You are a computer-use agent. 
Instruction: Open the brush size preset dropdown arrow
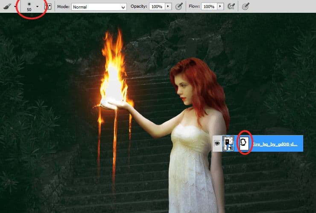(37, 7)
